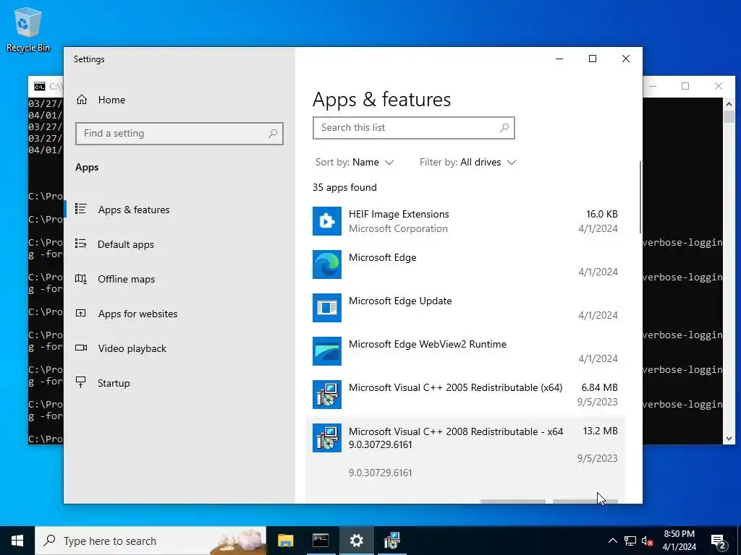Click the muted volume tray icon

pyautogui.click(x=648, y=541)
